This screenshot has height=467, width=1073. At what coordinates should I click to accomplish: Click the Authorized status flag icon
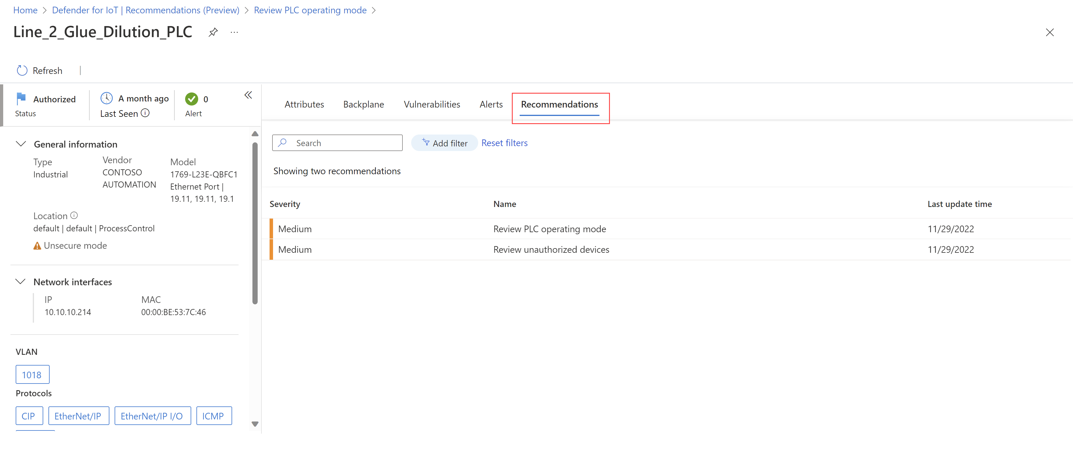(x=21, y=99)
